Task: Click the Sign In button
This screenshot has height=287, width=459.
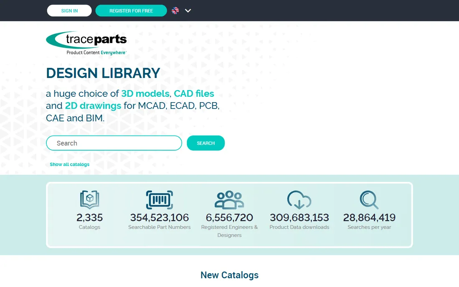Action: pyautogui.click(x=69, y=10)
